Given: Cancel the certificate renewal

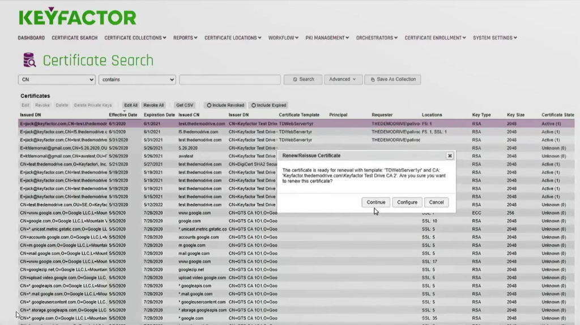Looking at the screenshot, I should coord(436,202).
